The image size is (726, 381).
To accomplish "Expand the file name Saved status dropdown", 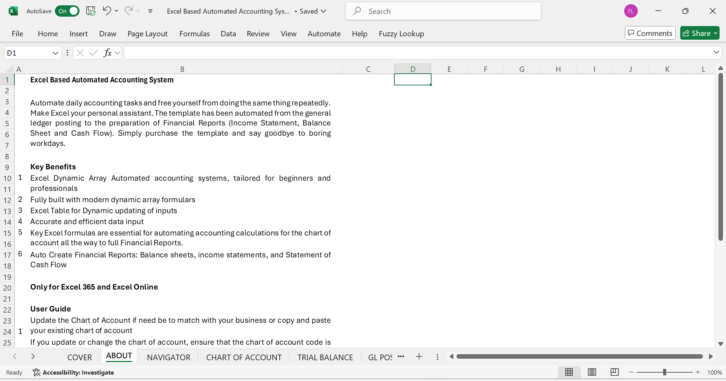I will pos(323,11).
